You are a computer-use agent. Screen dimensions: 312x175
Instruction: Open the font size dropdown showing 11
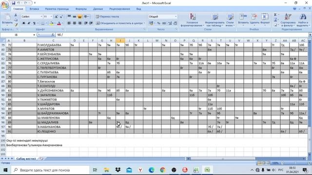pos(51,17)
